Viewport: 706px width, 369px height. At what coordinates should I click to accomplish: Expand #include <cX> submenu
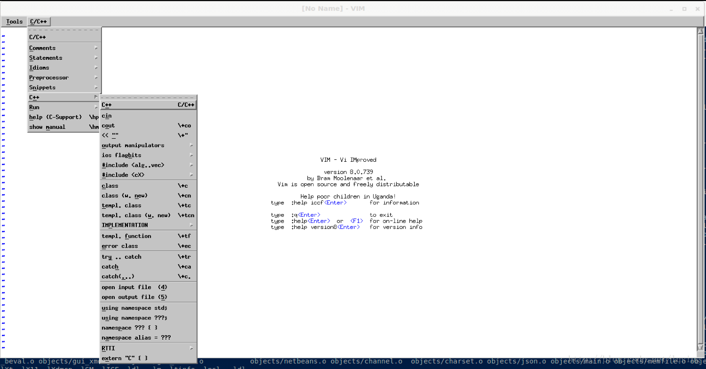click(x=148, y=175)
